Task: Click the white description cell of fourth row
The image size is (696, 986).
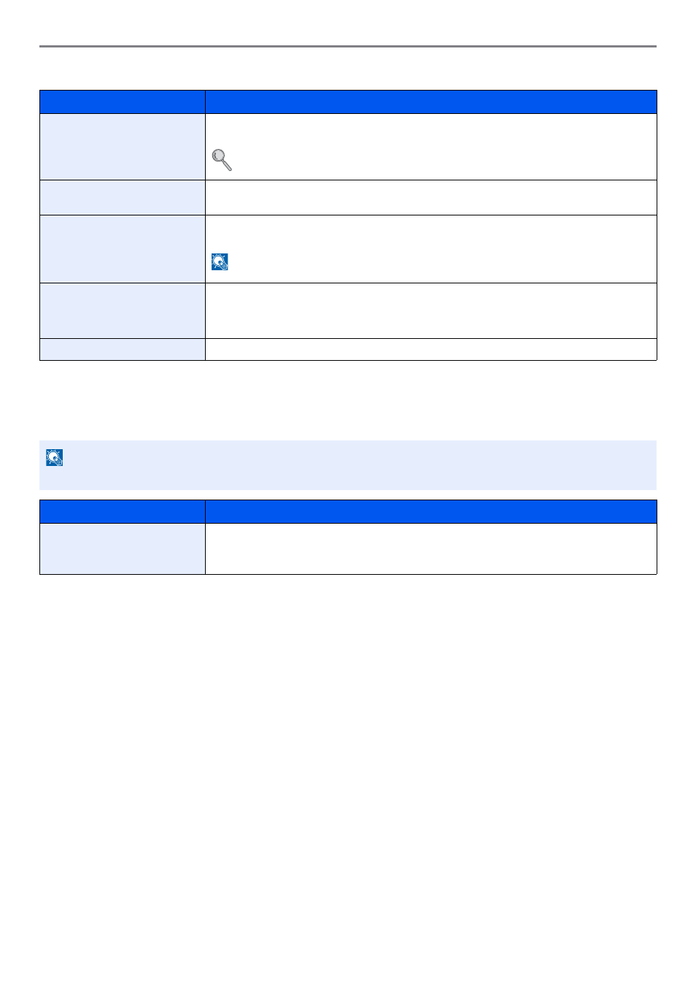Action: (431, 310)
